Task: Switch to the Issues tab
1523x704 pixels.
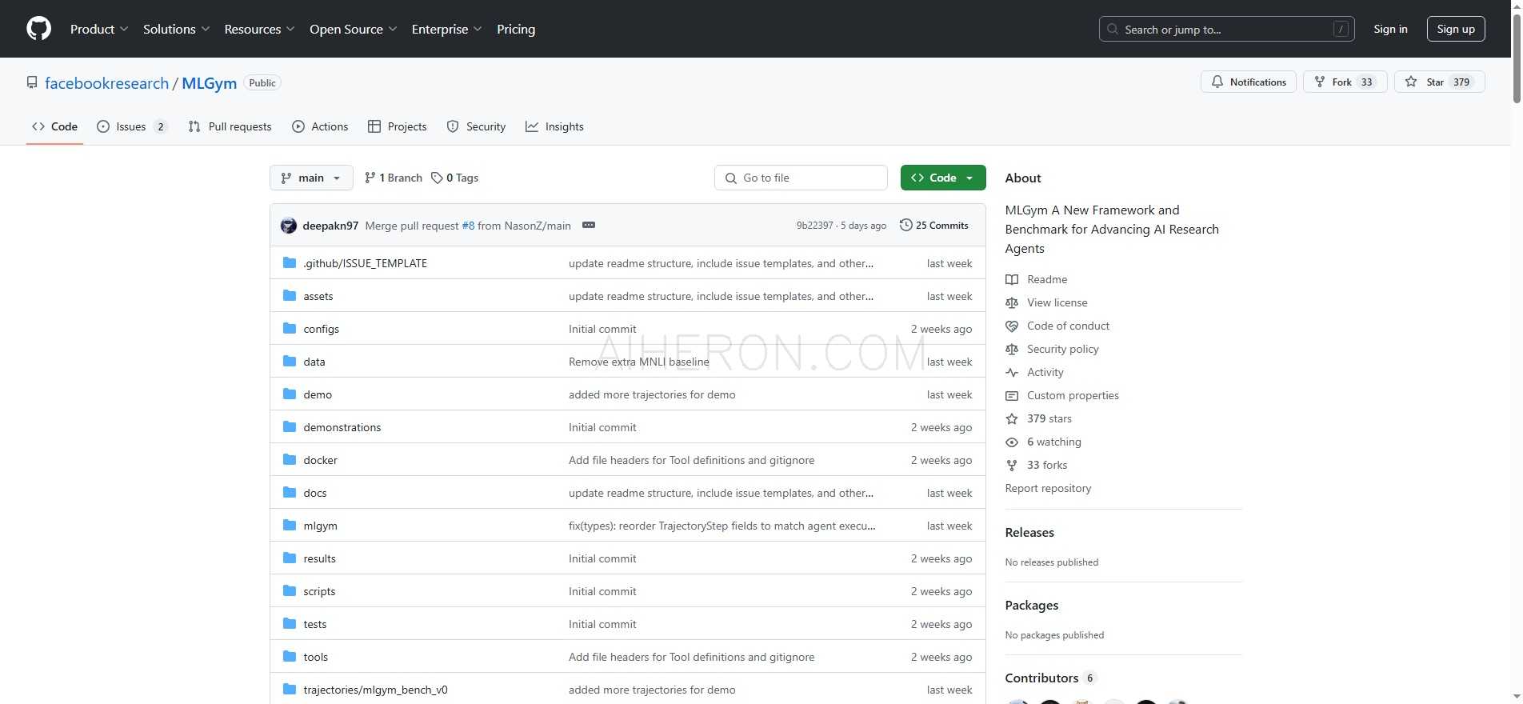Action: tap(132, 126)
